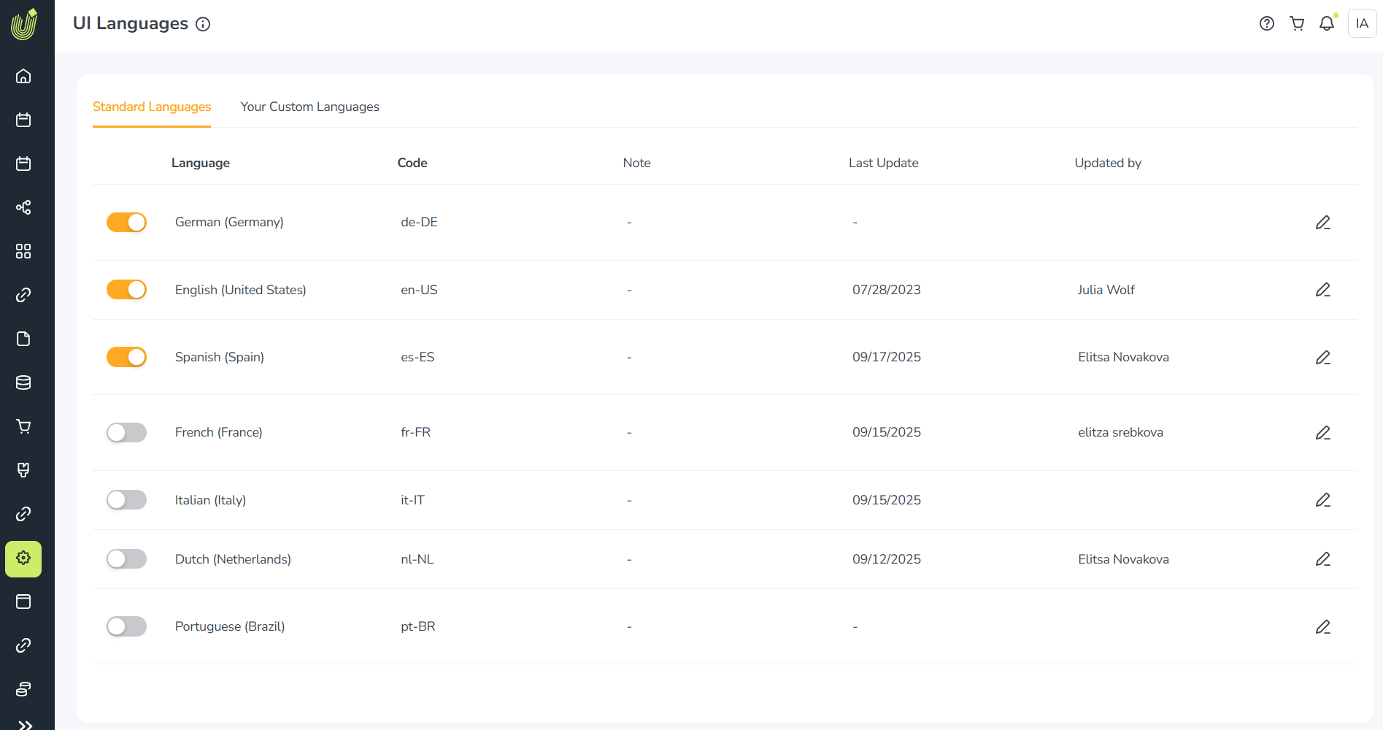Viewport: 1383px width, 730px height.
Task: Edit the German (Germany) row
Action: (x=1322, y=223)
